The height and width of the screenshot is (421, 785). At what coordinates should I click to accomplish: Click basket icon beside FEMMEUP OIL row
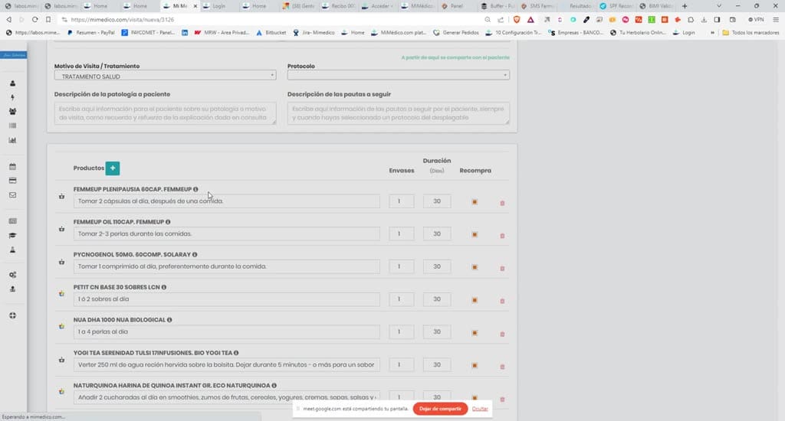pos(61,229)
